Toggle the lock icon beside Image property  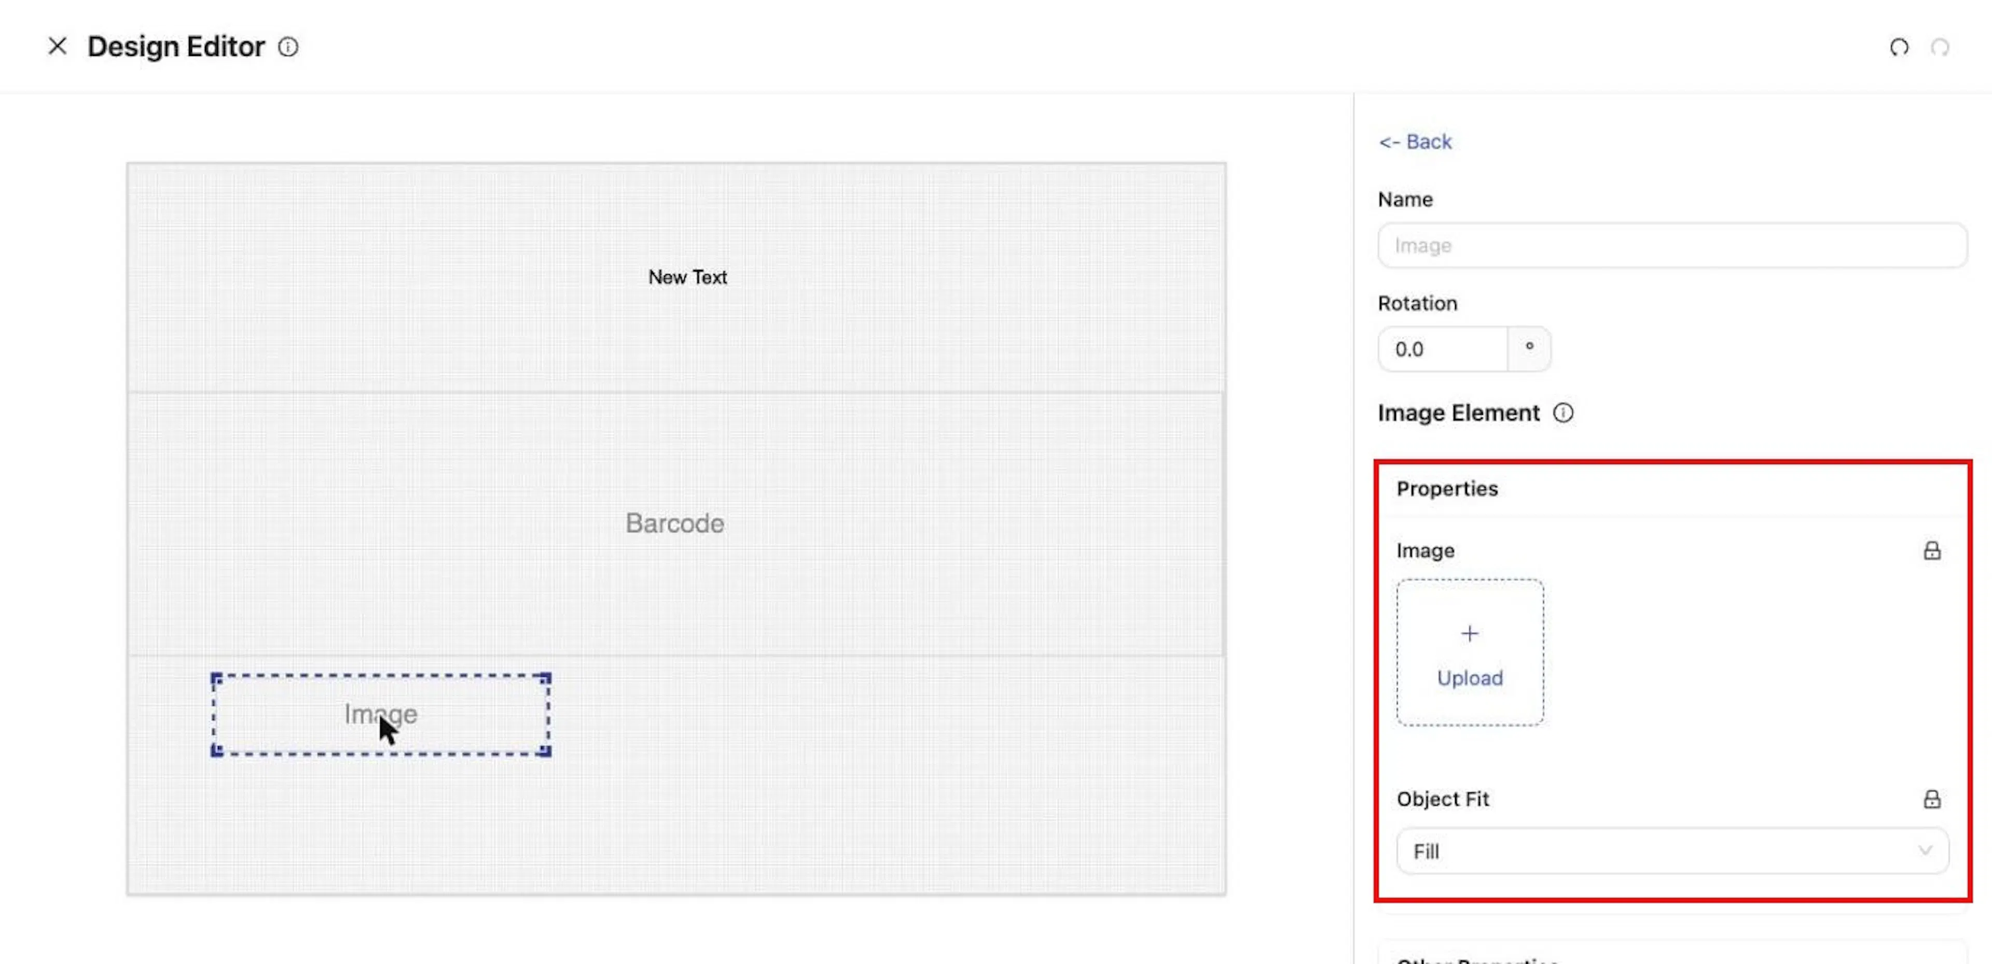tap(1932, 551)
